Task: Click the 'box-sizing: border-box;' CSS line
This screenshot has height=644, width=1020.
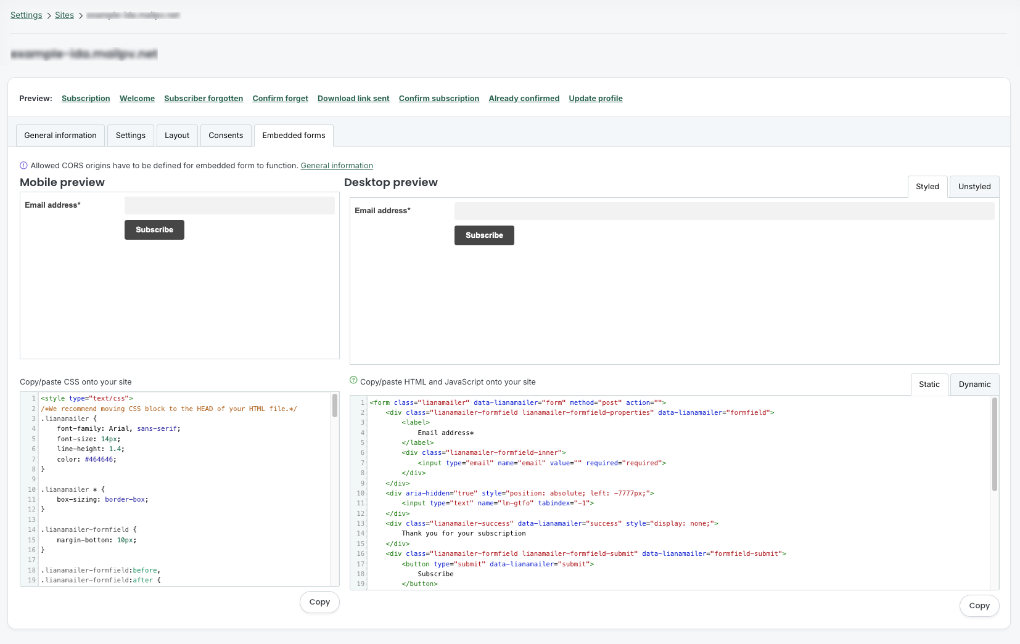Action: (x=103, y=500)
